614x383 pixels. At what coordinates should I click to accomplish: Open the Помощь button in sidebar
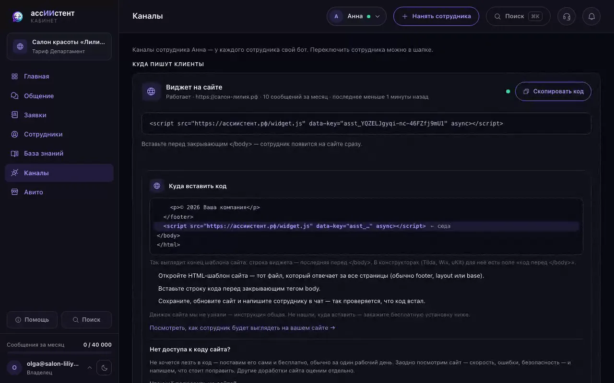pos(32,320)
